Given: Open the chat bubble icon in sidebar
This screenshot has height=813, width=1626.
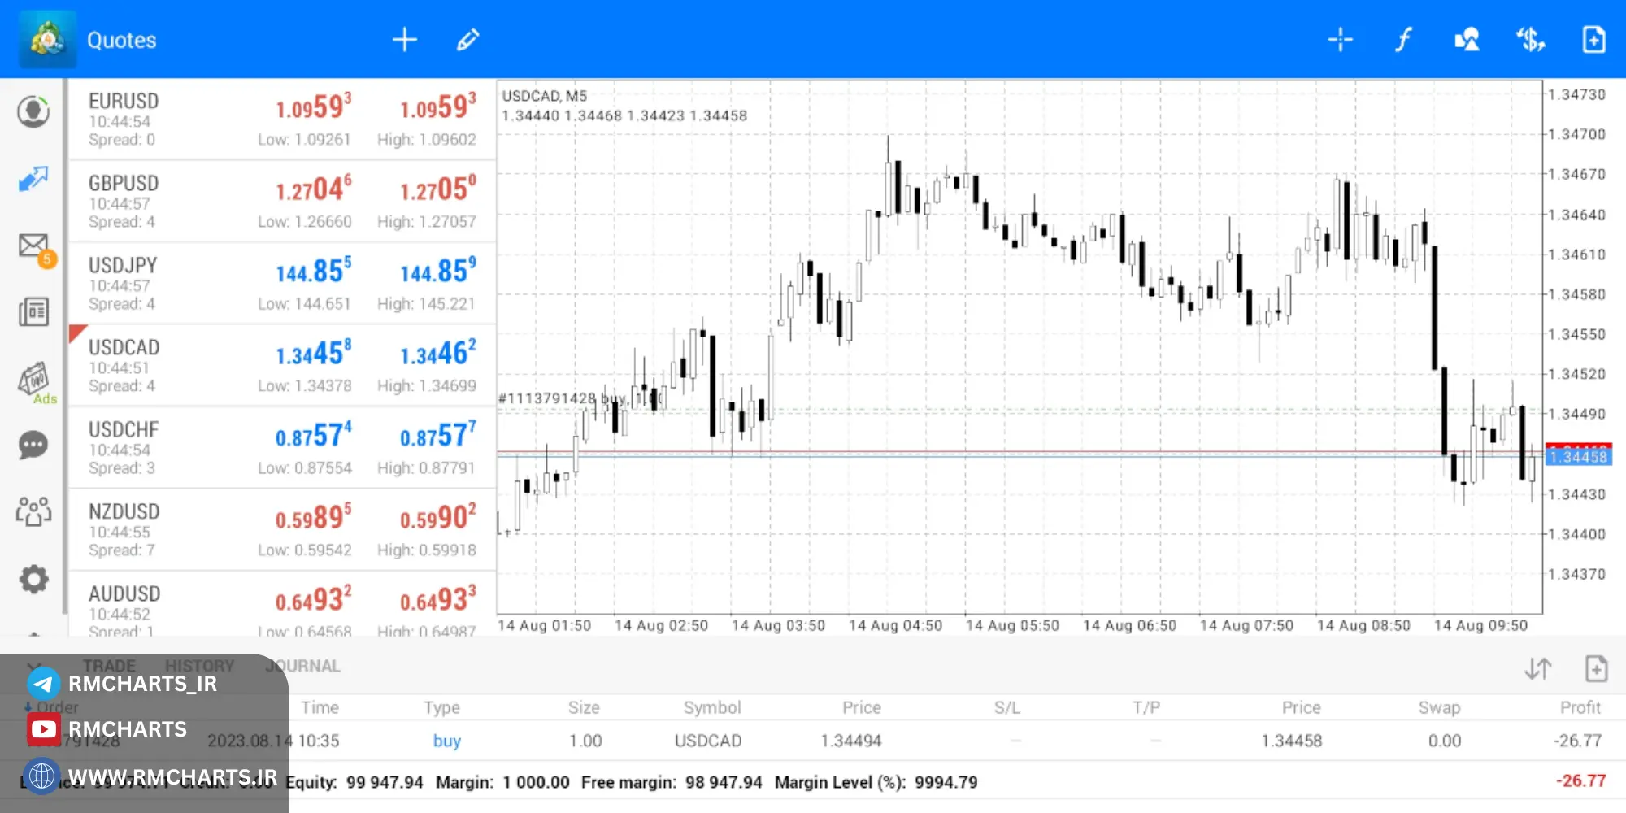Looking at the screenshot, I should pos(33,445).
